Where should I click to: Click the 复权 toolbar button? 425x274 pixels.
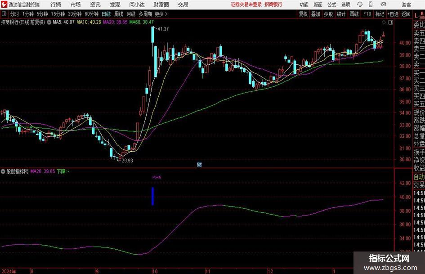[303, 14]
